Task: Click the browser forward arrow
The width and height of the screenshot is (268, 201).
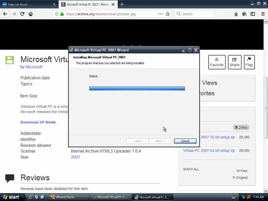Action: point(14,14)
